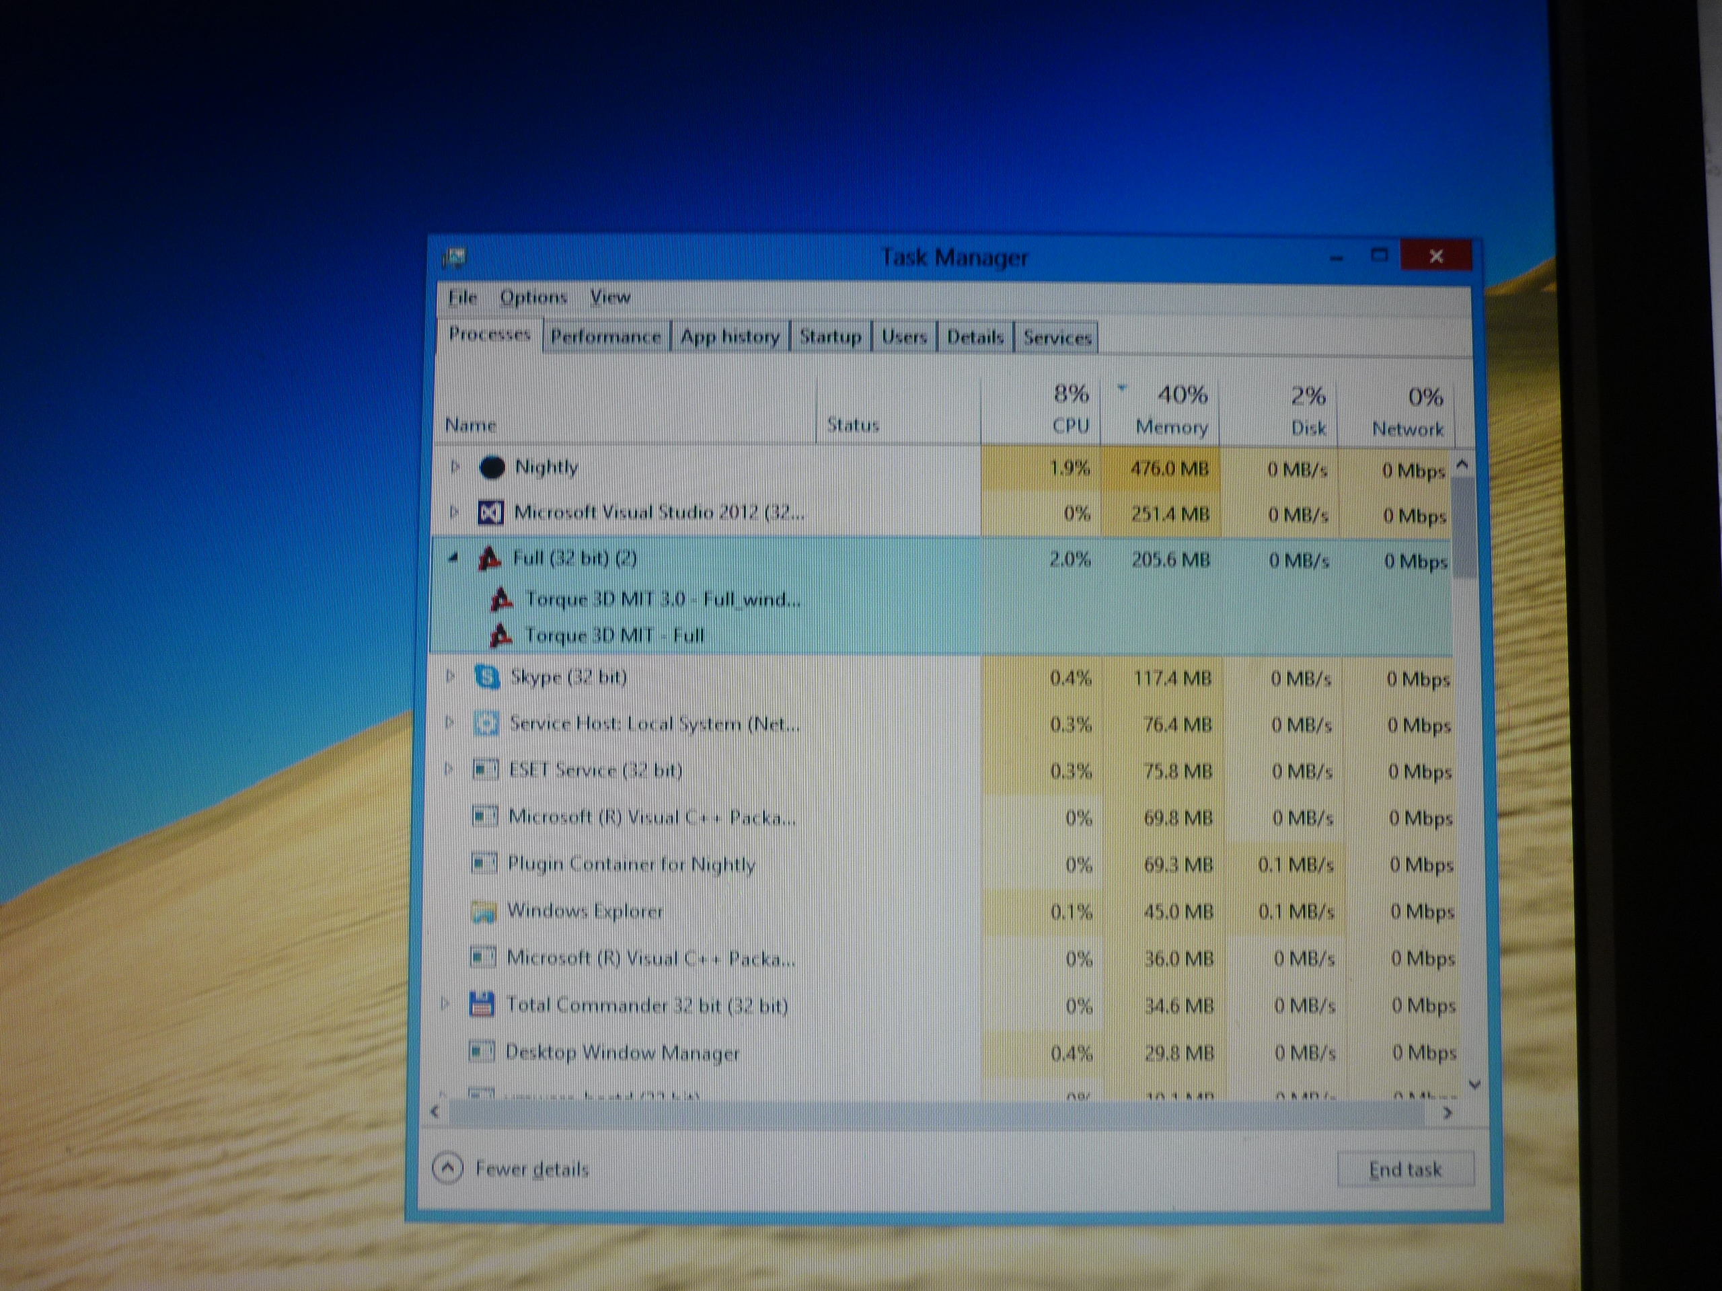Sort processes by Memory column header
Viewport: 1722px width, 1291px height.
(x=1171, y=426)
